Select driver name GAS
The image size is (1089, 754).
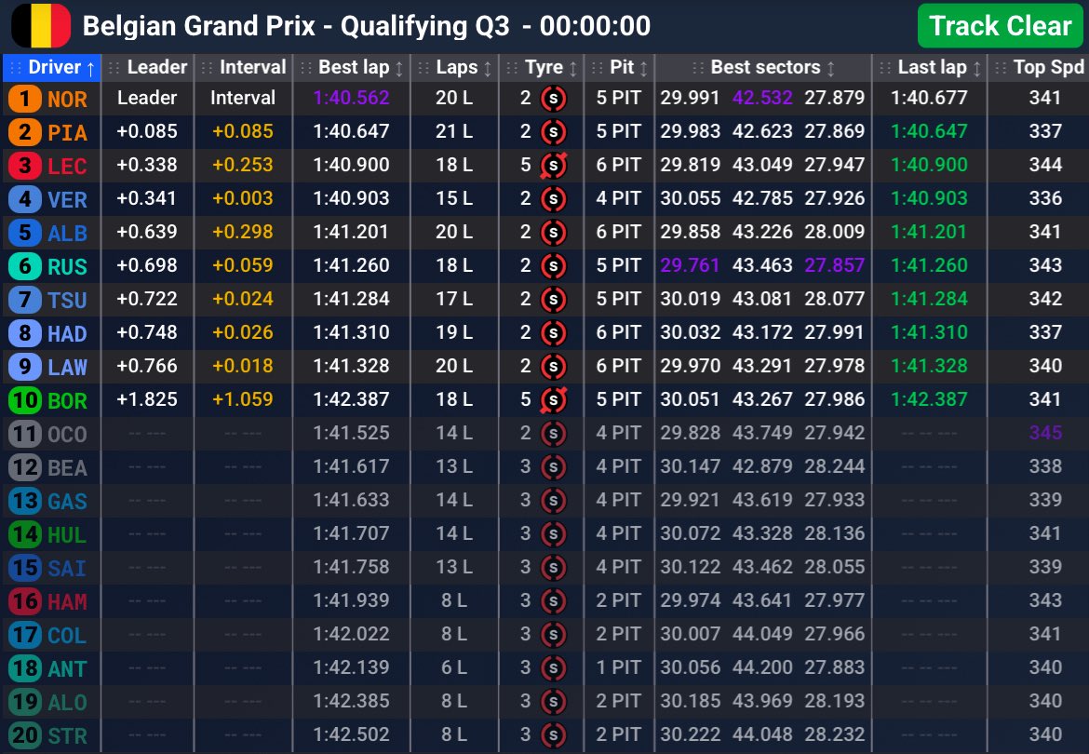tap(67, 502)
